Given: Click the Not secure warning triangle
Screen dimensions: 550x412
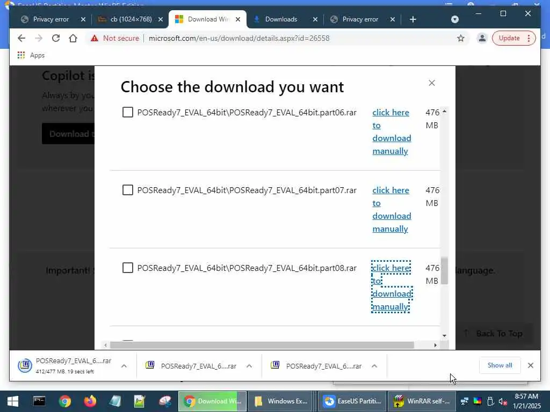Looking at the screenshot, I should 95,38.
